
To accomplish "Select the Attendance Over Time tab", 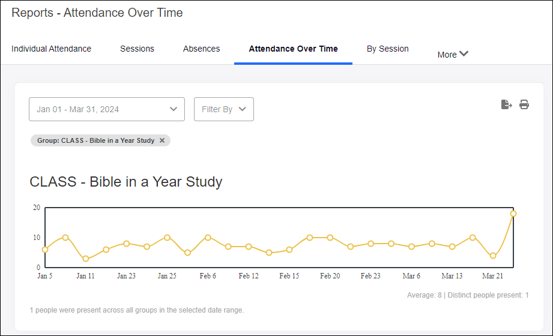I will [x=293, y=49].
